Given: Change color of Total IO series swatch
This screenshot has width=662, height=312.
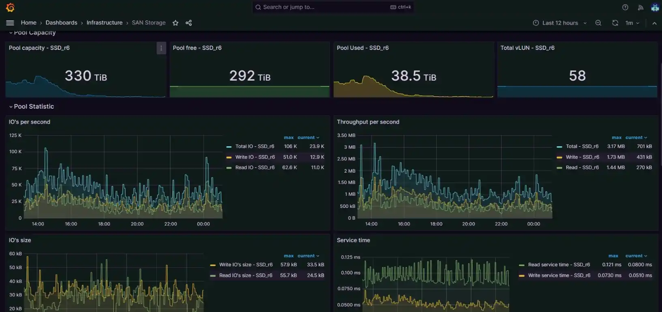Looking at the screenshot, I should click(229, 147).
